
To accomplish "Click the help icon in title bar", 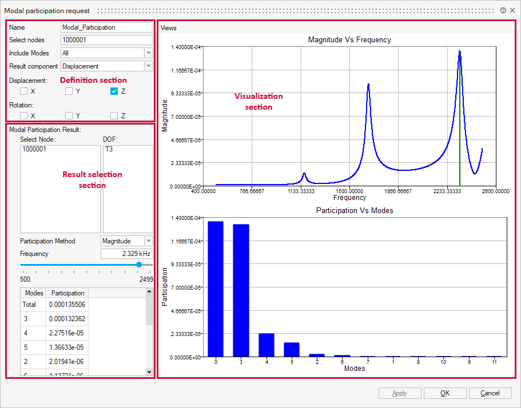I will pos(503,10).
